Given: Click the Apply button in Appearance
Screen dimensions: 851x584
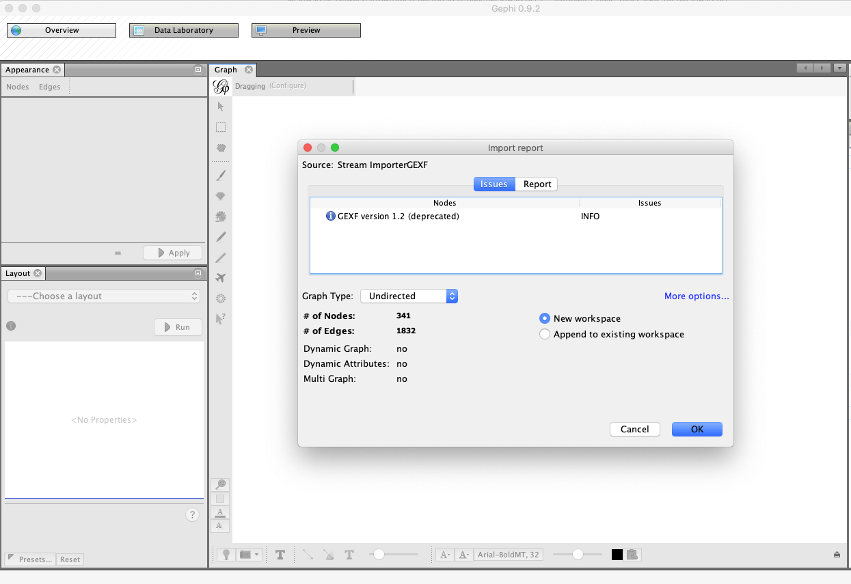Looking at the screenshot, I should [173, 253].
